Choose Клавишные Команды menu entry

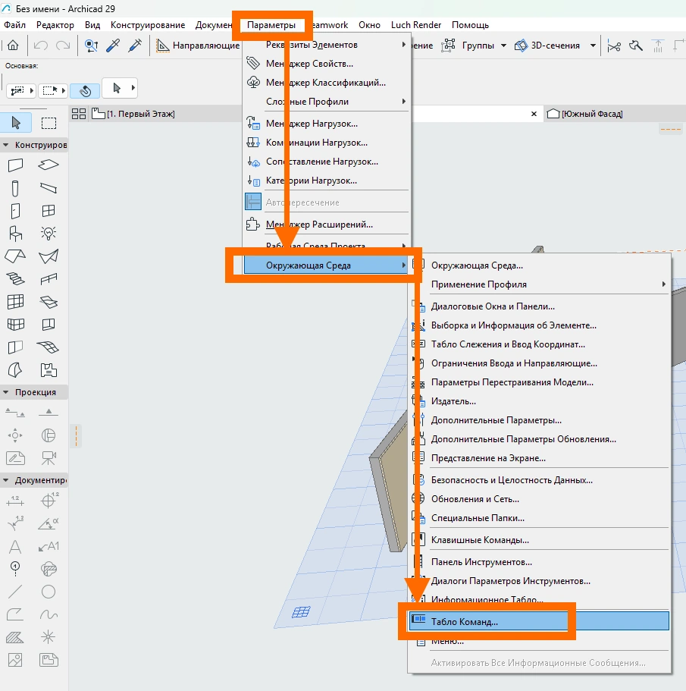(x=538, y=540)
